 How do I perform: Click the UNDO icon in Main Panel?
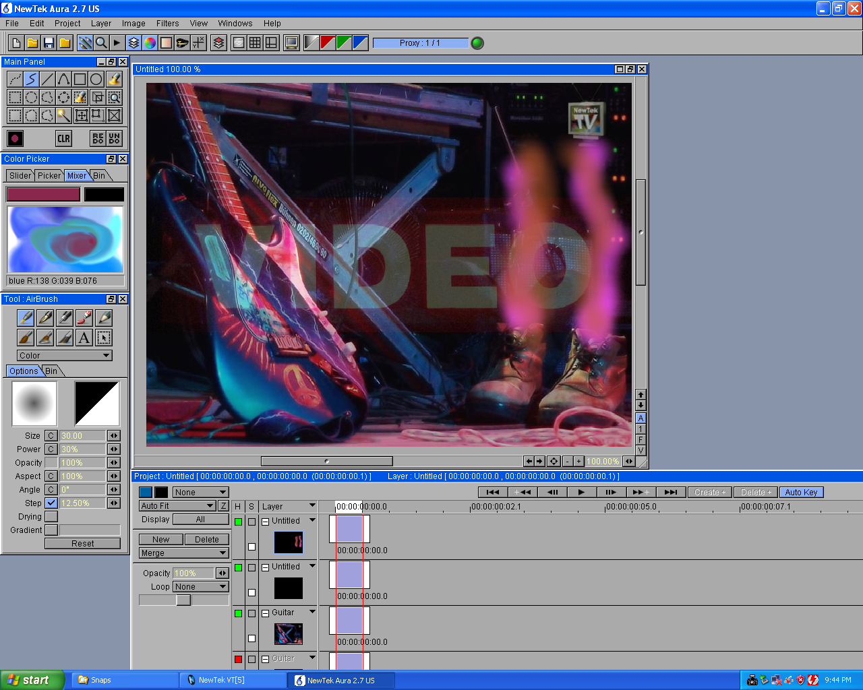click(115, 139)
